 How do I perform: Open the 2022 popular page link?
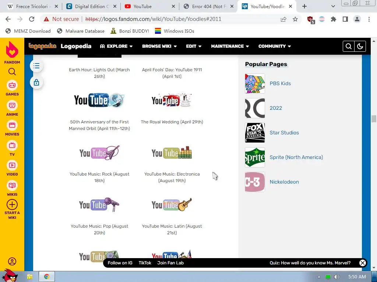[x=276, y=108]
